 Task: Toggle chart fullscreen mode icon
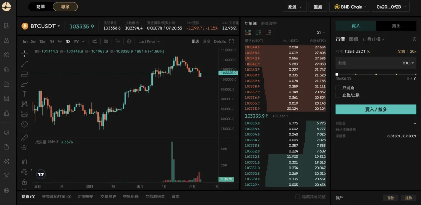pos(231,41)
